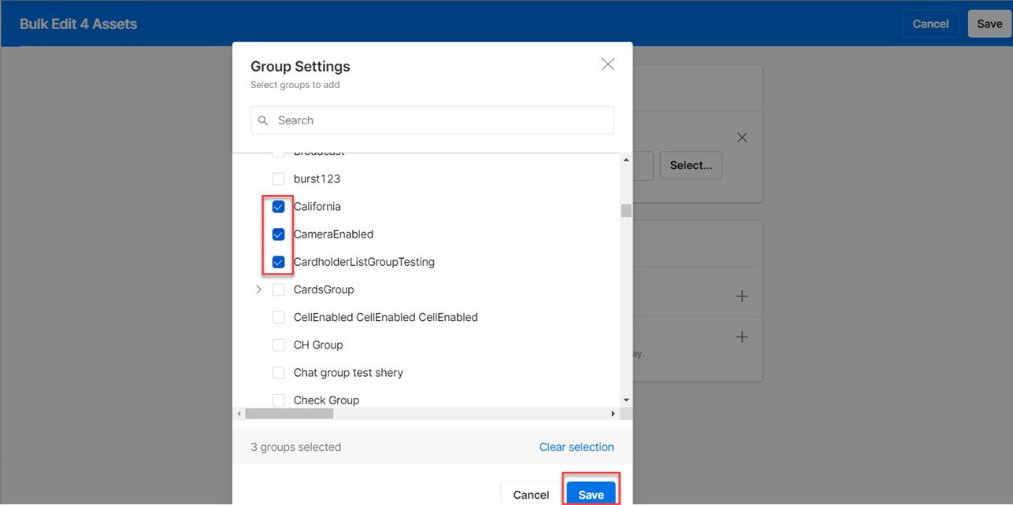The height and width of the screenshot is (505, 1013).
Task: Enable the CH Group checkbox
Action: point(278,345)
